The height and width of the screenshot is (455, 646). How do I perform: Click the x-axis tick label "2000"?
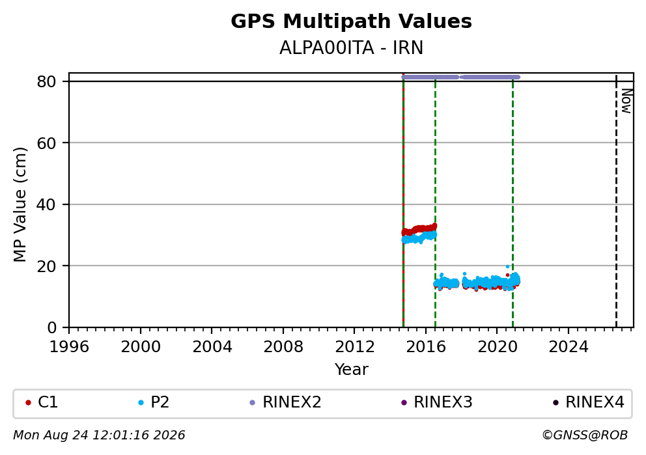pyautogui.click(x=140, y=347)
